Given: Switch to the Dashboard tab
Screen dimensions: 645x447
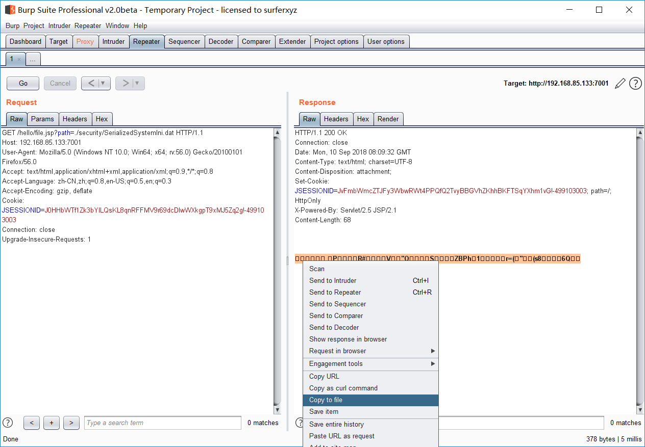Looking at the screenshot, I should point(26,42).
